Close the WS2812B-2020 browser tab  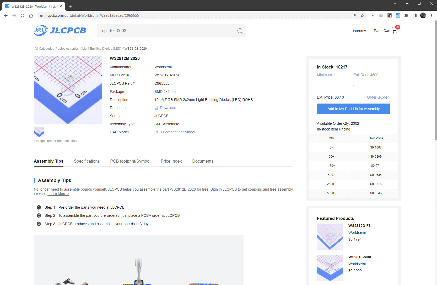pyautogui.click(x=61, y=6)
